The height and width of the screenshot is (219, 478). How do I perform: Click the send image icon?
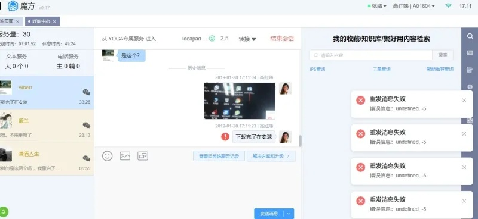click(125, 156)
